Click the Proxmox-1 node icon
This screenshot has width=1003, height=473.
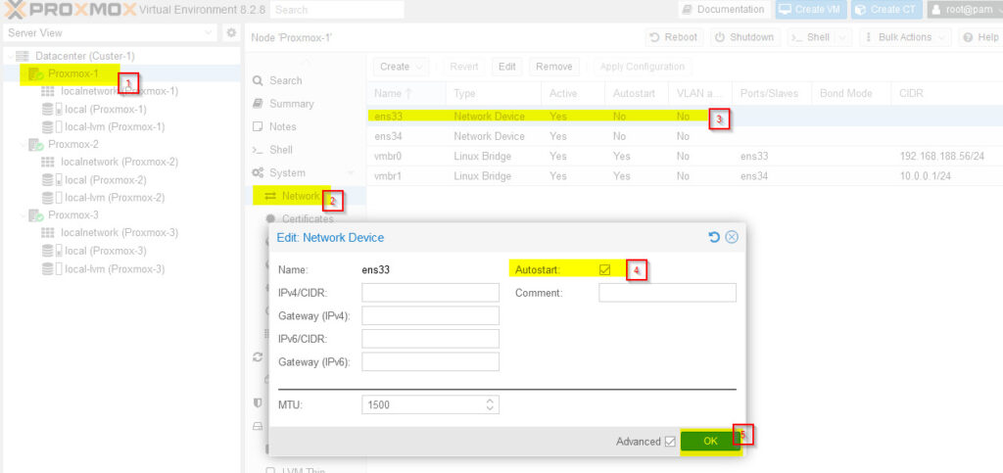coord(36,74)
